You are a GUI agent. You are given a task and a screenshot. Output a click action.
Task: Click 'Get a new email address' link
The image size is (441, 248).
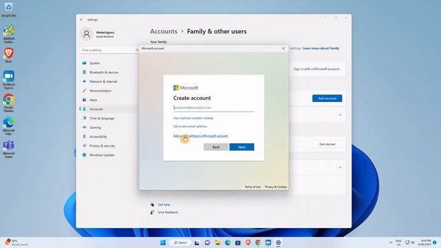tap(190, 127)
